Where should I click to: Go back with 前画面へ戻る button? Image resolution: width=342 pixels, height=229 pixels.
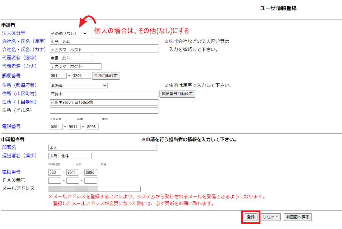[x=298, y=217]
